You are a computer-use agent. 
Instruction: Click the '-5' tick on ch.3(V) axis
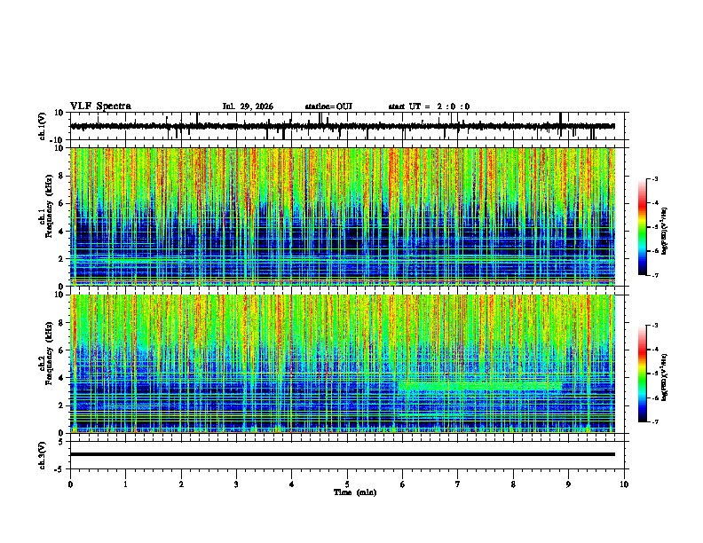pyautogui.click(x=59, y=469)
